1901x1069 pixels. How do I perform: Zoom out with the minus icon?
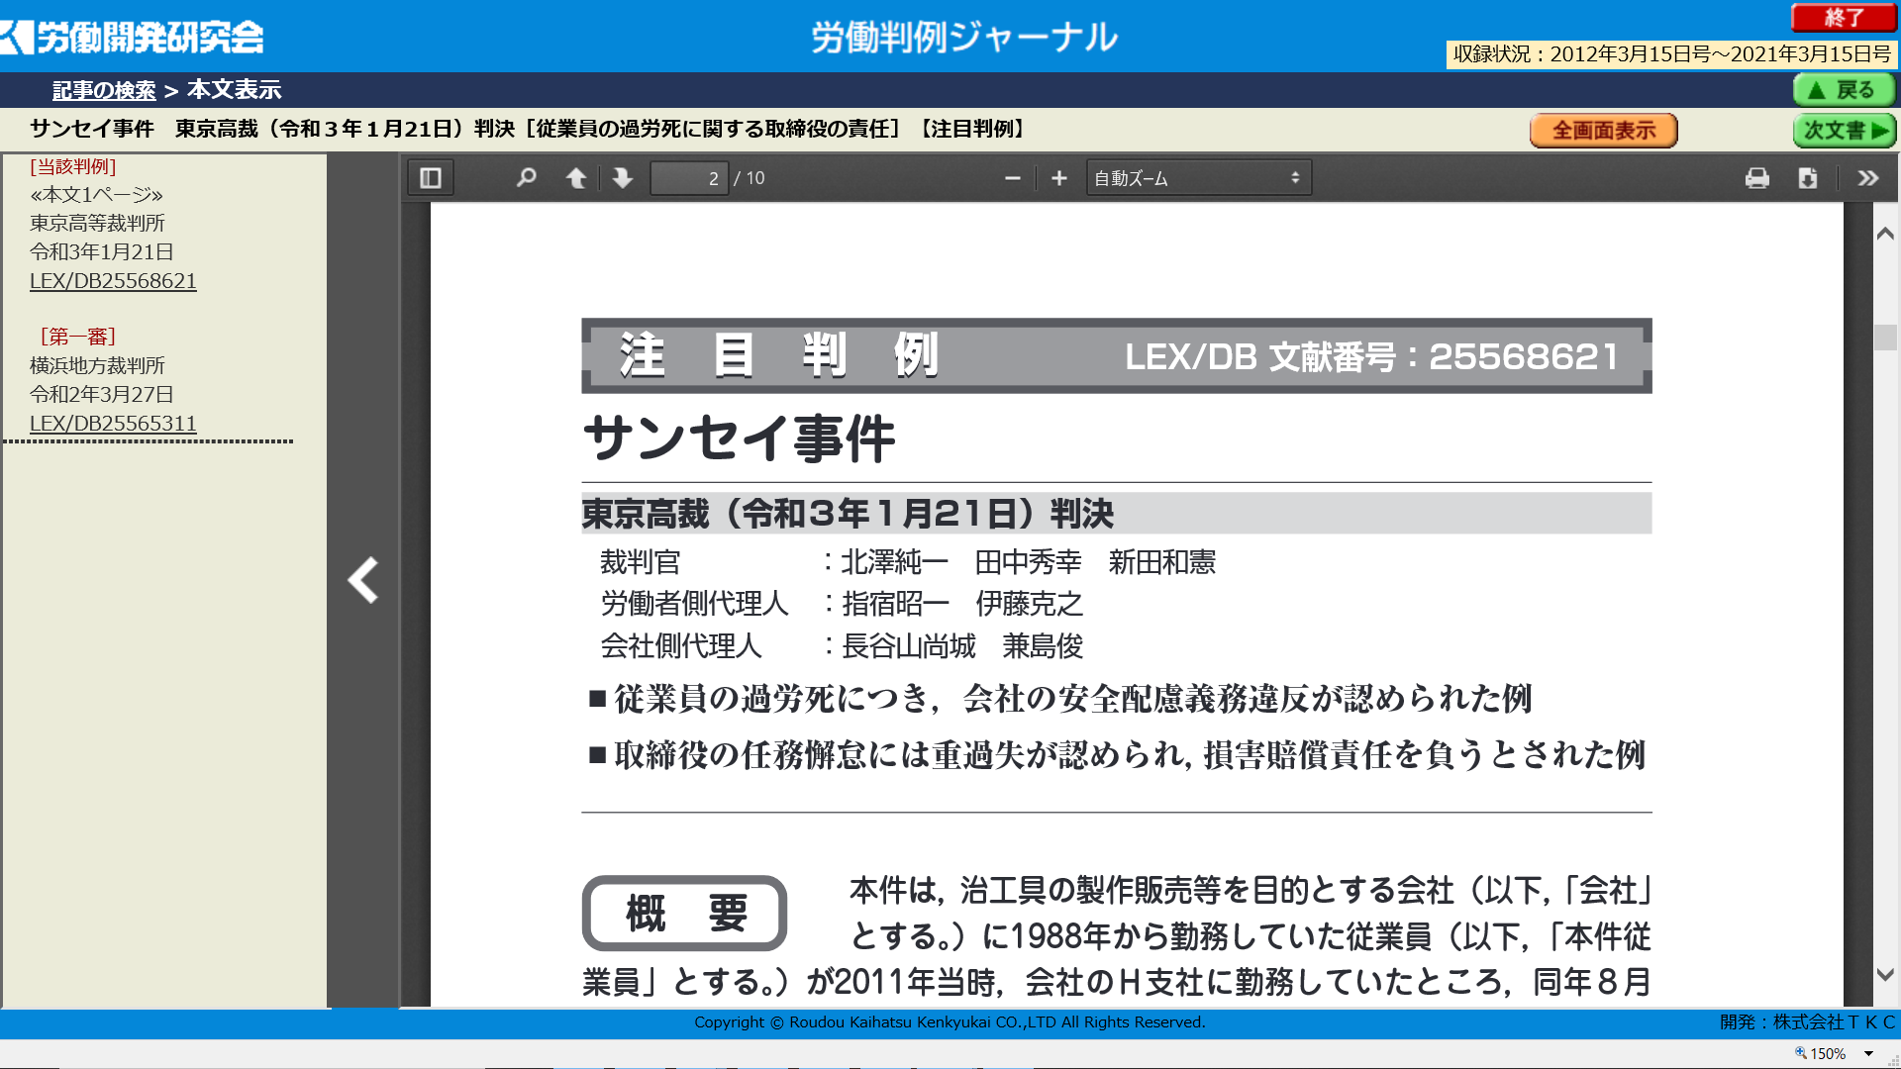1012,178
